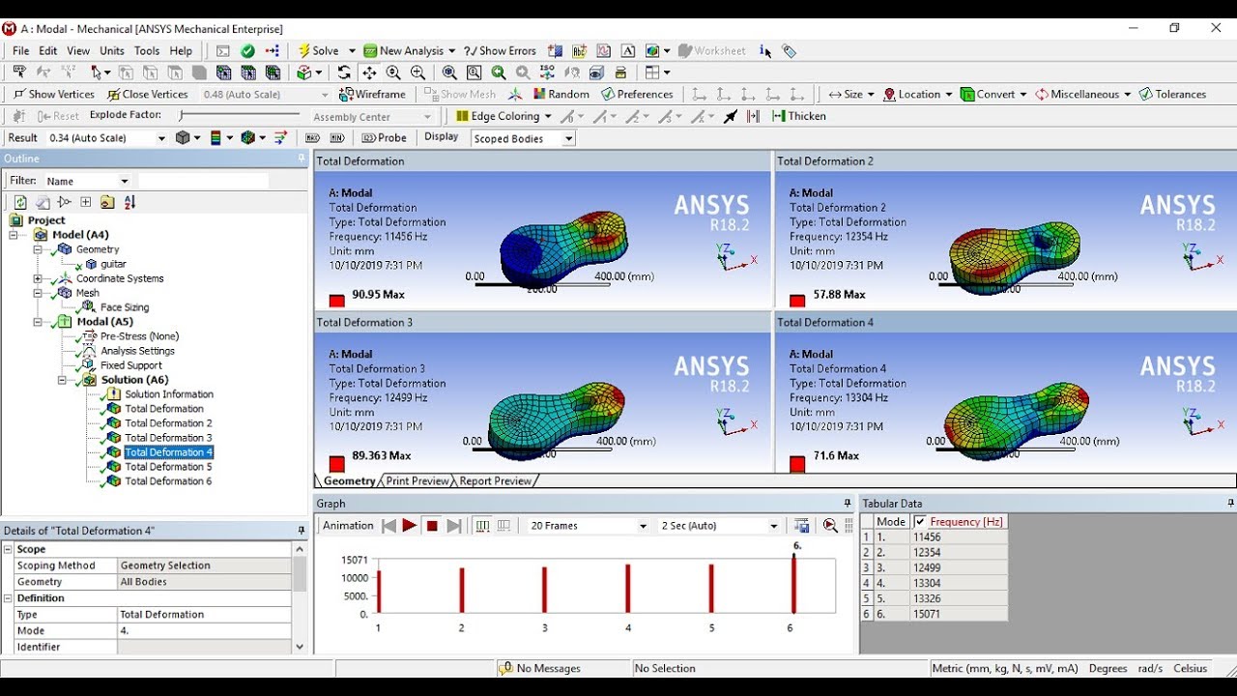Click Random colors button
1237x696 pixels.
(561, 94)
